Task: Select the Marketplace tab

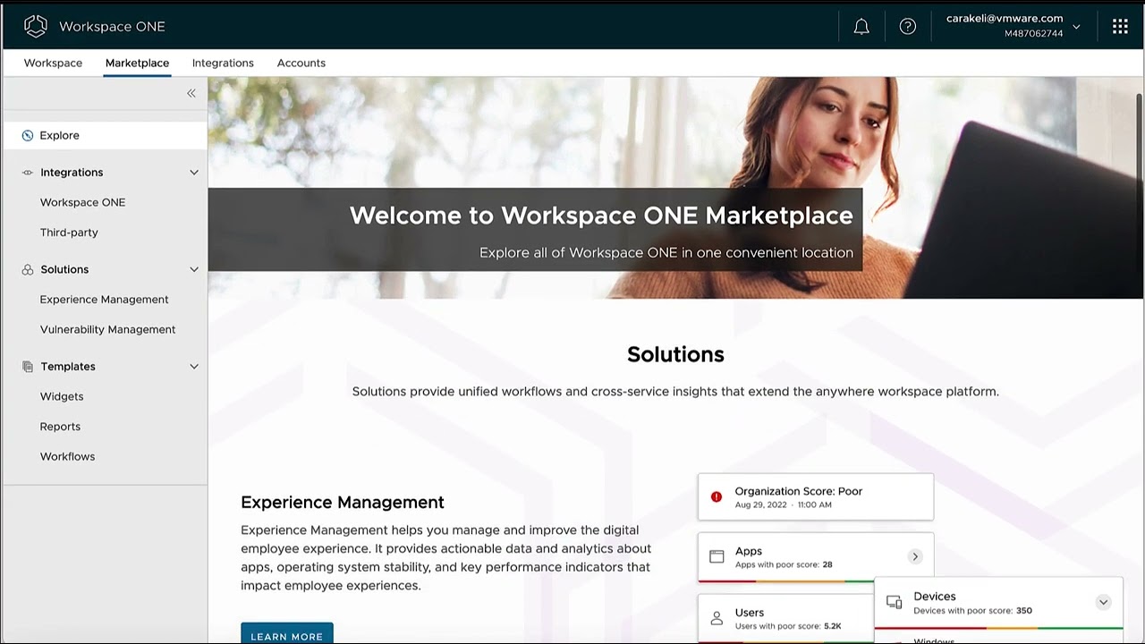Action: [x=137, y=64]
